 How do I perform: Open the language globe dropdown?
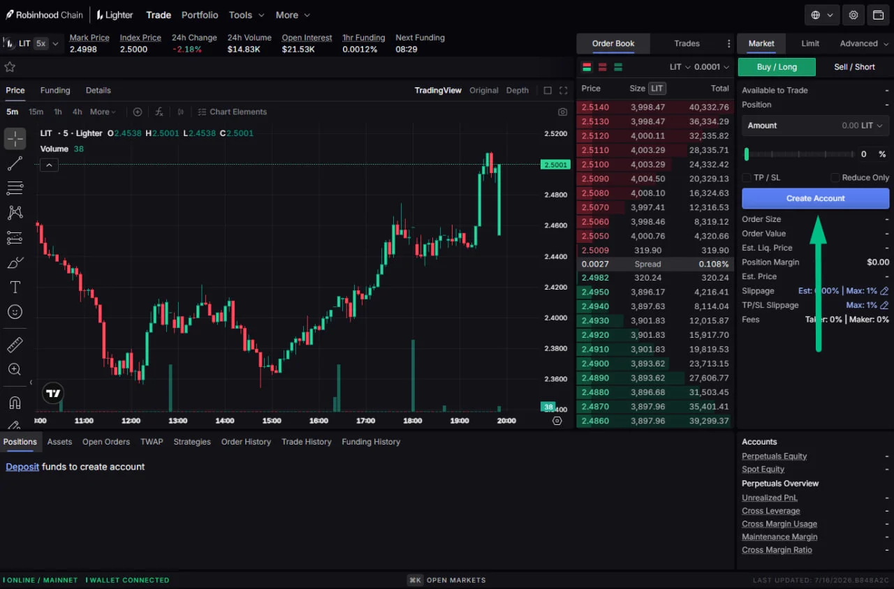(822, 15)
